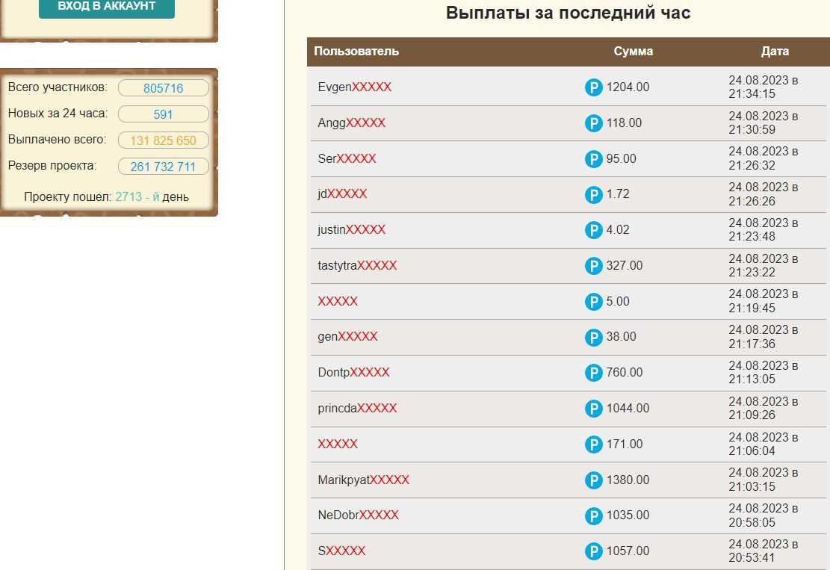Click the total paid value 131 825 650
This screenshot has height=570, width=830.
coord(163,140)
